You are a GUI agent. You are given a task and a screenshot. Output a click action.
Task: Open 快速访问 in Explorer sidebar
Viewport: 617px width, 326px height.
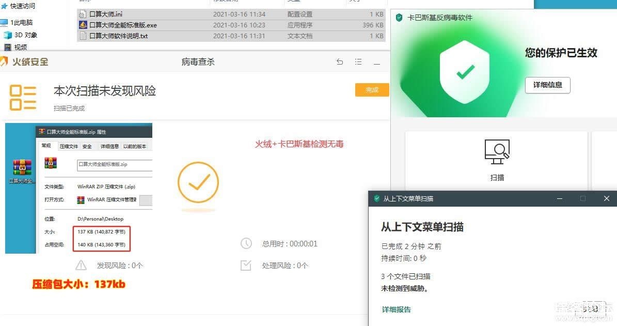tap(18, 6)
